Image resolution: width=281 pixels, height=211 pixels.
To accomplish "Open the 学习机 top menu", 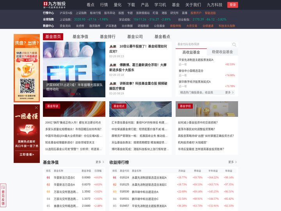I will click(160, 5).
